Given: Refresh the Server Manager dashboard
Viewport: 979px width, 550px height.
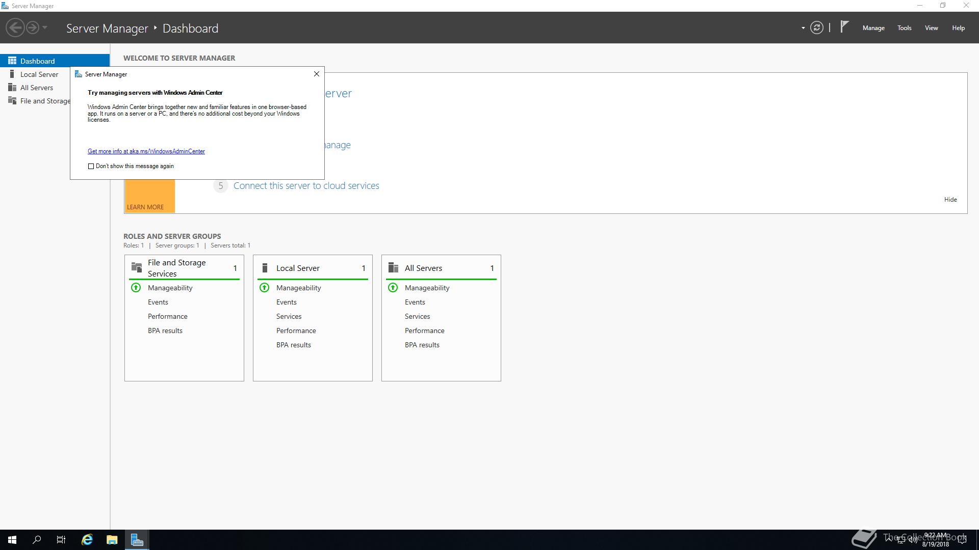Looking at the screenshot, I should pyautogui.click(x=816, y=28).
